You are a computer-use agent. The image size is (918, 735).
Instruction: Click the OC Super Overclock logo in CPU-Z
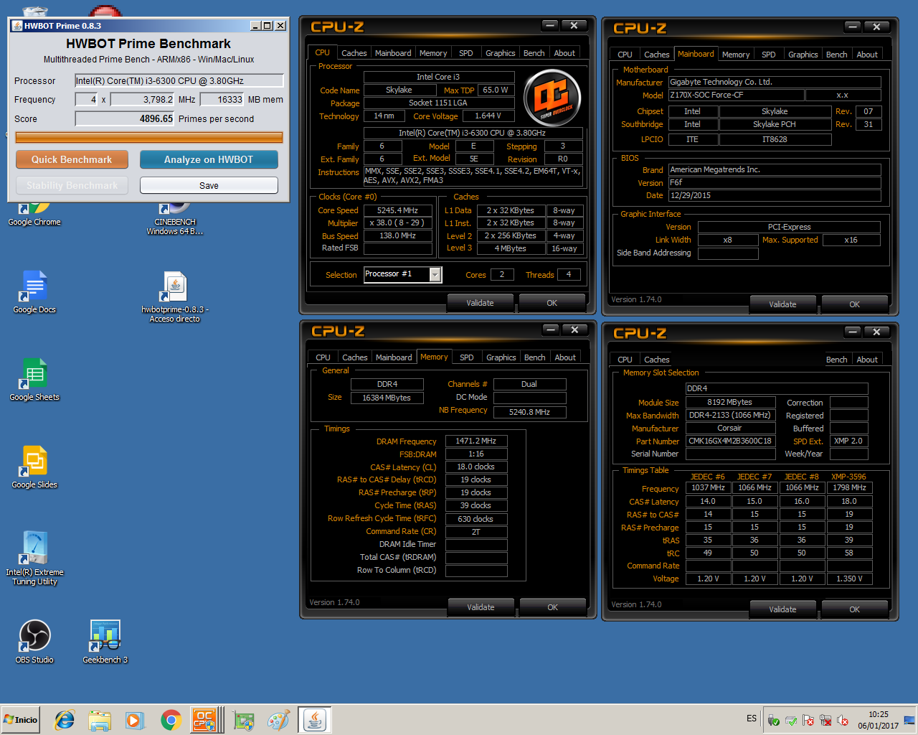coord(552,98)
